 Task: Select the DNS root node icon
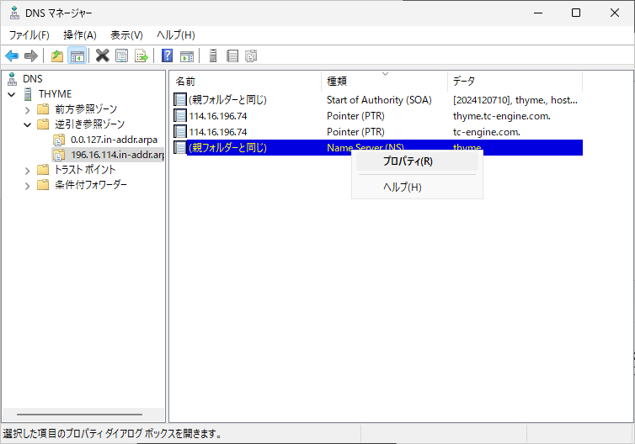13,79
